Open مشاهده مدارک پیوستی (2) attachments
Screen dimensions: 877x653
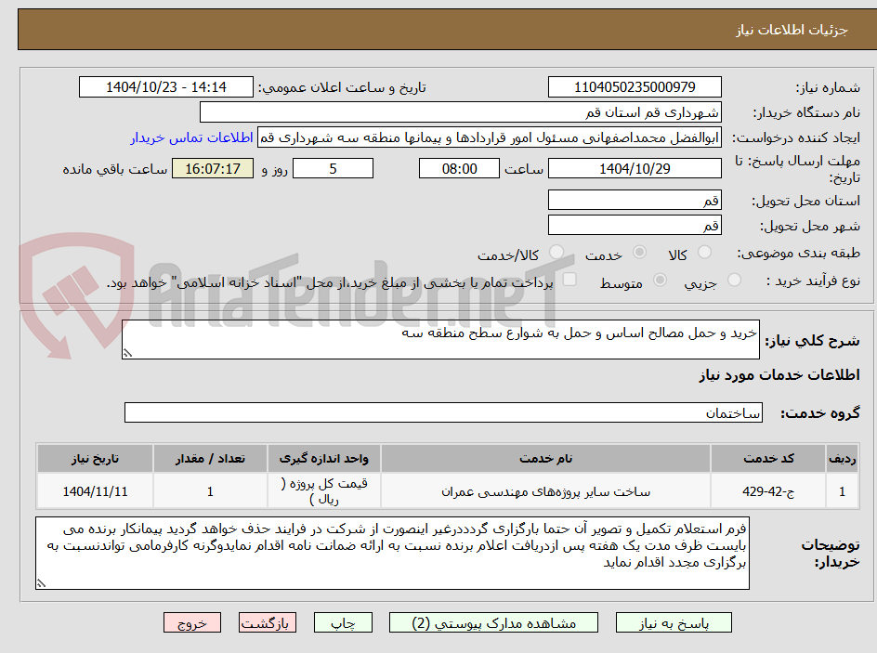point(493,622)
